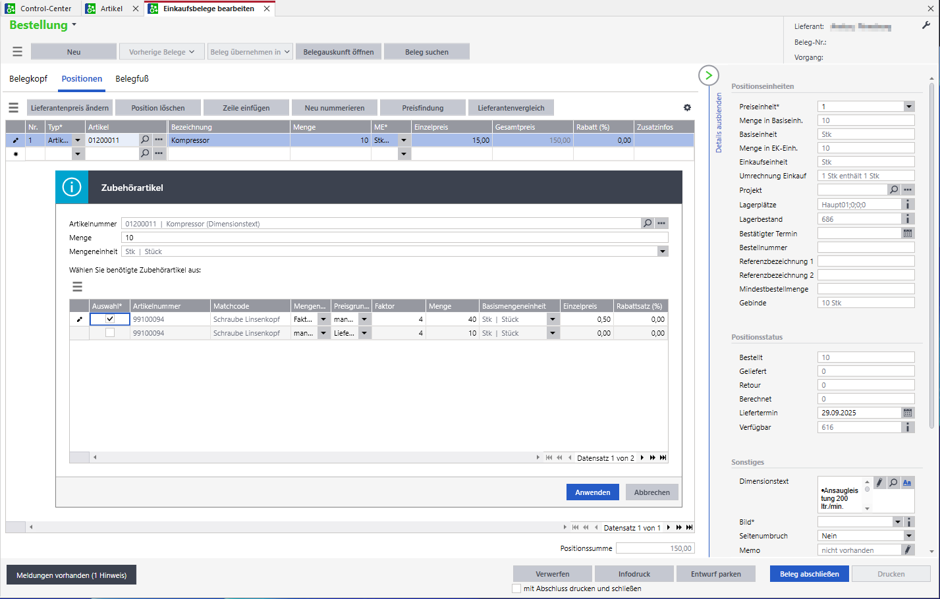Click the green arrow to collapse details panel
The height and width of the screenshot is (599, 940).
[x=708, y=75]
